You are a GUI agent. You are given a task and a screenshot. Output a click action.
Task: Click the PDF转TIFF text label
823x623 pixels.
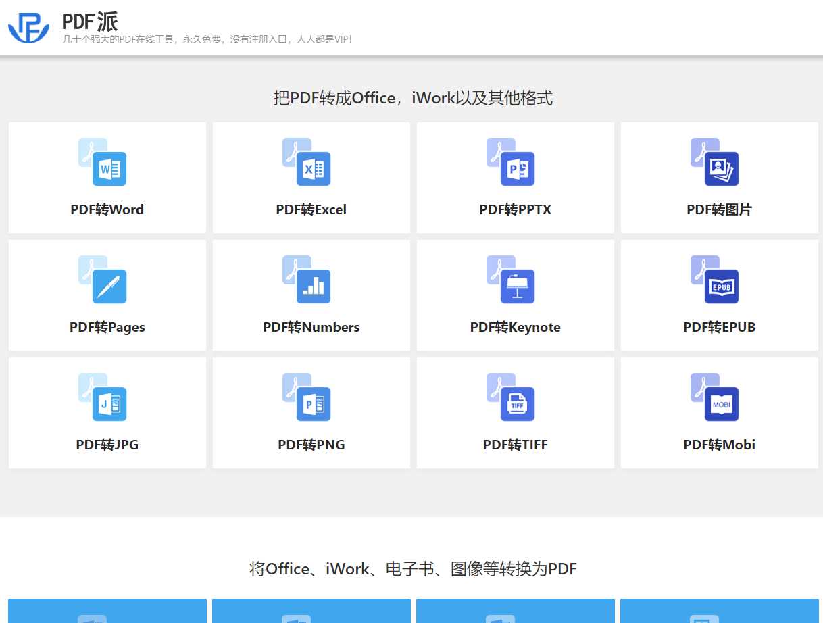point(516,445)
